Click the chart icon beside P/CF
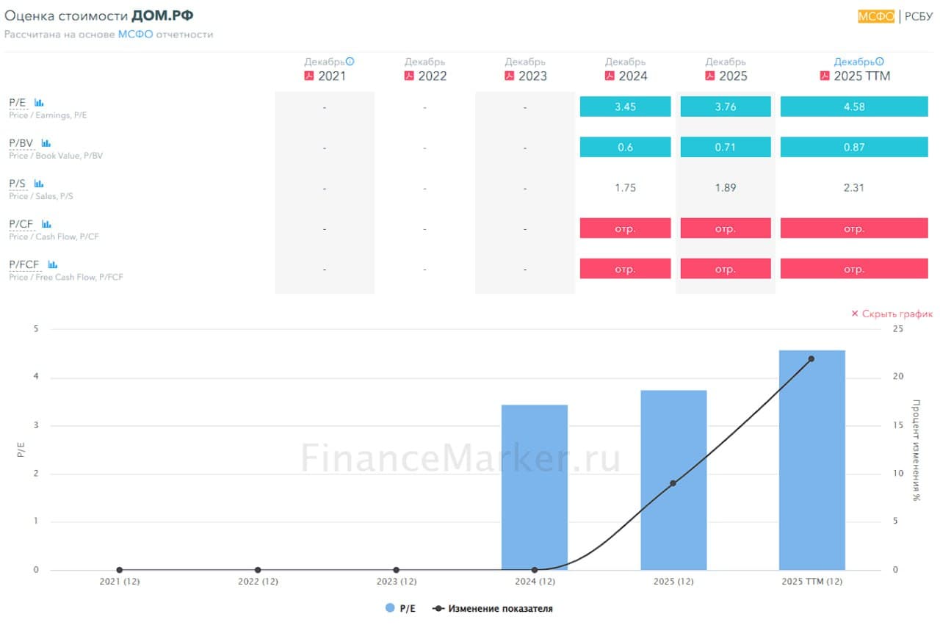Screen dimensions: 940x625 click(46, 224)
